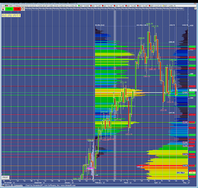Select the red 1385.00 price marker

(x=192, y=68)
